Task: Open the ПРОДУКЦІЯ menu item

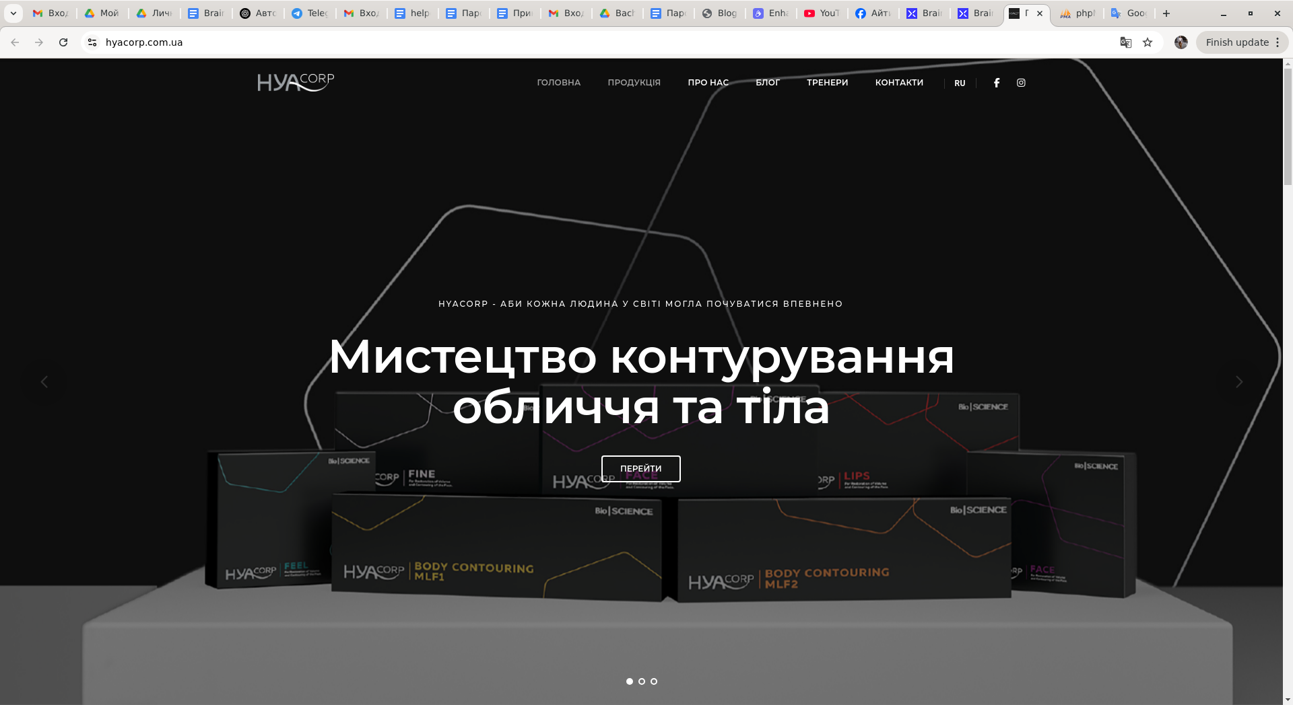Action: pyautogui.click(x=634, y=83)
